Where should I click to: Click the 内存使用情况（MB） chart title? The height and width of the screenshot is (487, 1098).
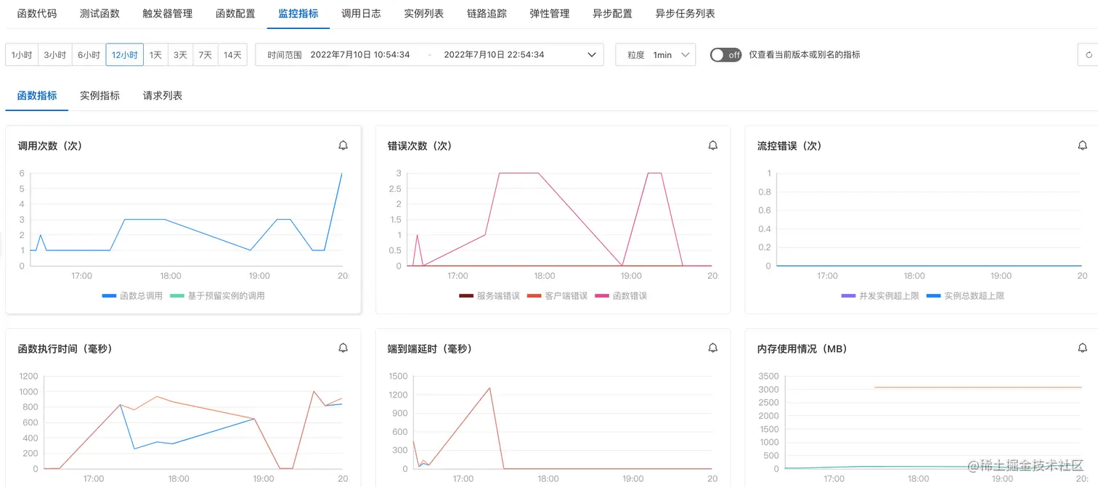click(x=802, y=348)
